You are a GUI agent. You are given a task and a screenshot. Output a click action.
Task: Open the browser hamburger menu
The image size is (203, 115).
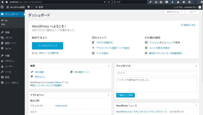pyautogui.click(x=201, y=2)
